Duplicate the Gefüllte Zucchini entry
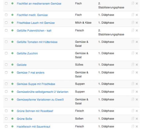Image resolution: width=142 pixels, height=130 pixels. pyautogui.click(x=133, y=53)
